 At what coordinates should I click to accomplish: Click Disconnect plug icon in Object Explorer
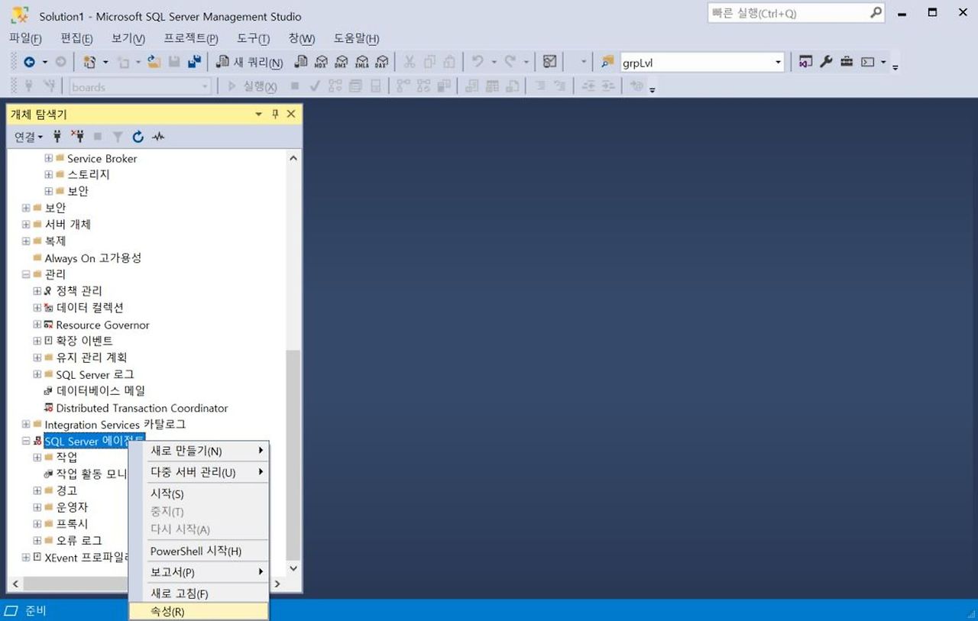77,137
